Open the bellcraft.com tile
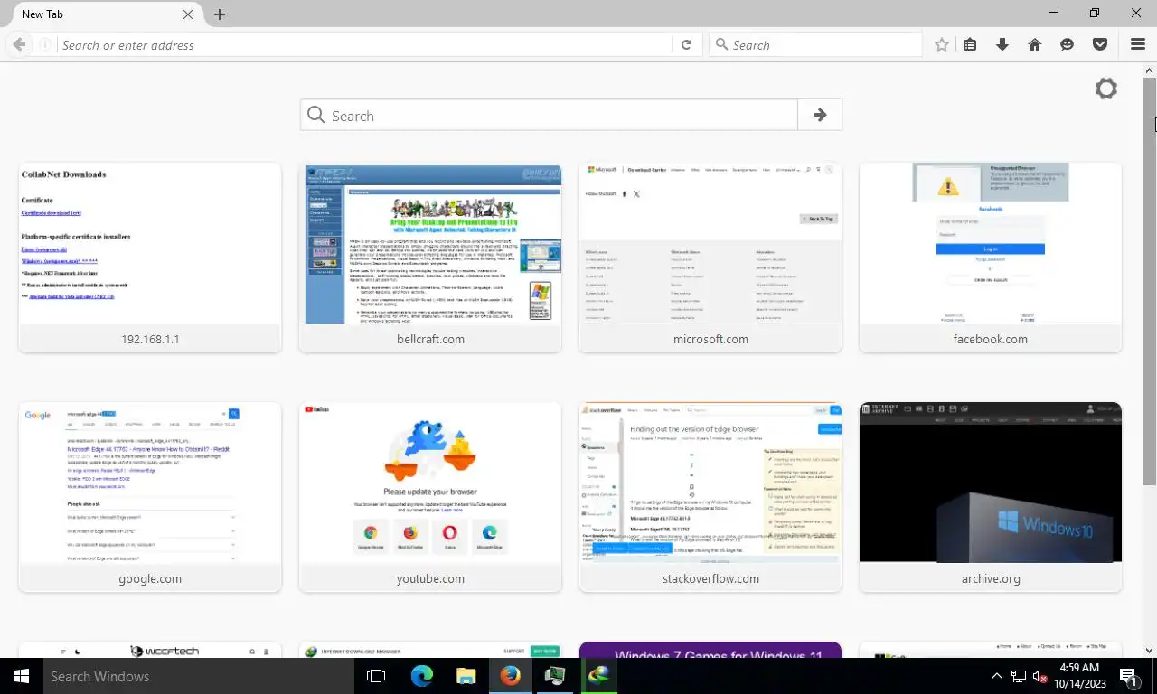The height and width of the screenshot is (694, 1157). (x=430, y=258)
